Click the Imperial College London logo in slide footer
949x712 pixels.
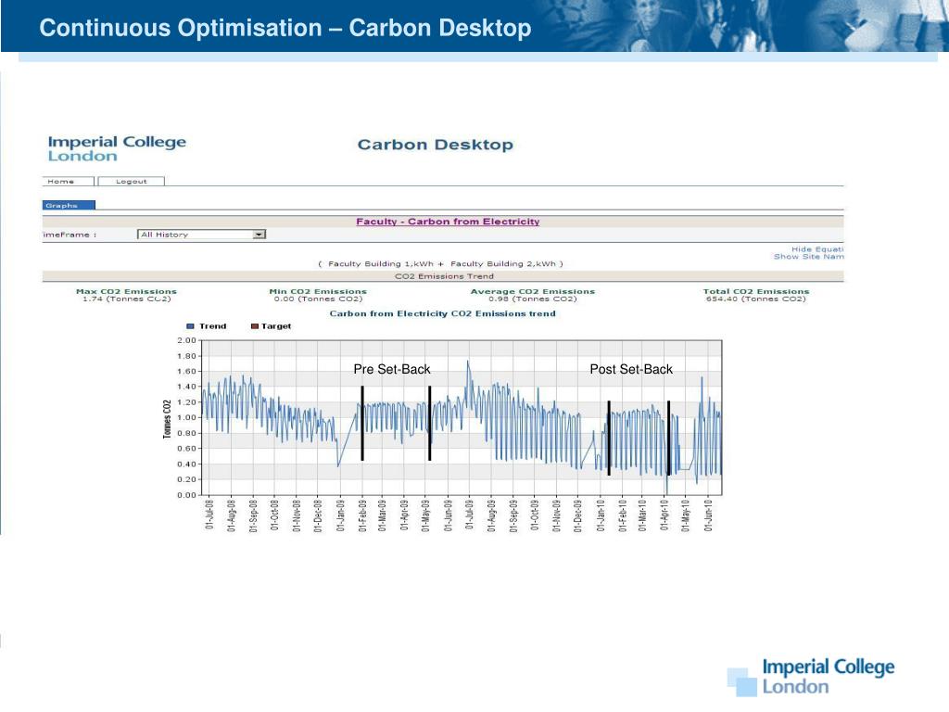pyautogui.click(x=811, y=677)
